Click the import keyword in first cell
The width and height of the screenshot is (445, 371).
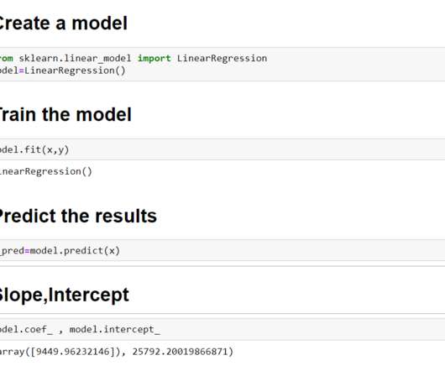pos(154,59)
